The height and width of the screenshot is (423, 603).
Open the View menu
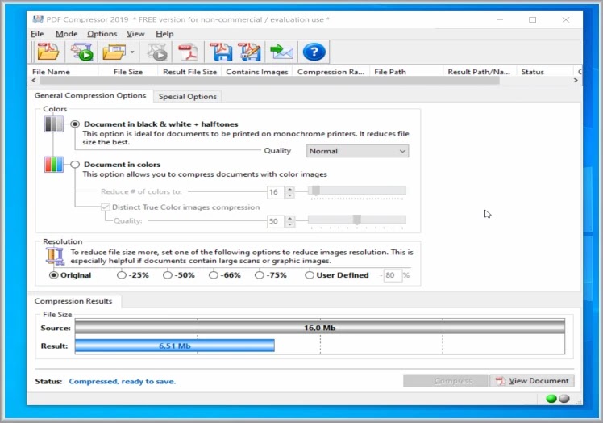[135, 34]
